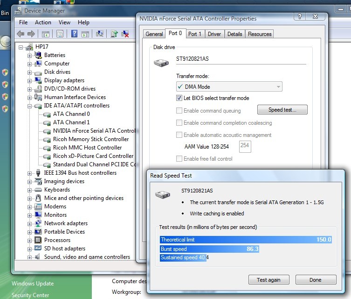This screenshot has width=351, height=299.
Task: Expand the Computer node
Action: 29,64
